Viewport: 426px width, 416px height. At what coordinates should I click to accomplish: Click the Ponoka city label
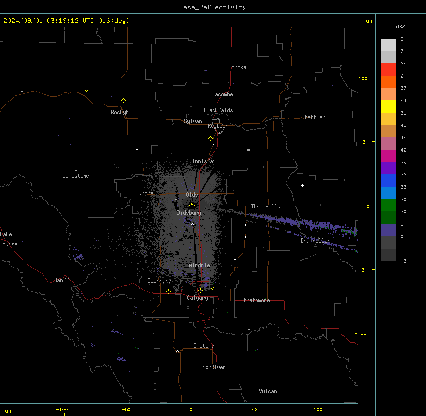[237, 67]
